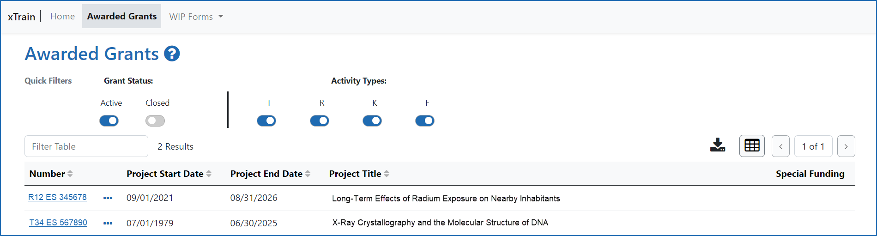This screenshot has height=236, width=877.
Task: Select the Awarded Grants tab
Action: [x=122, y=16]
